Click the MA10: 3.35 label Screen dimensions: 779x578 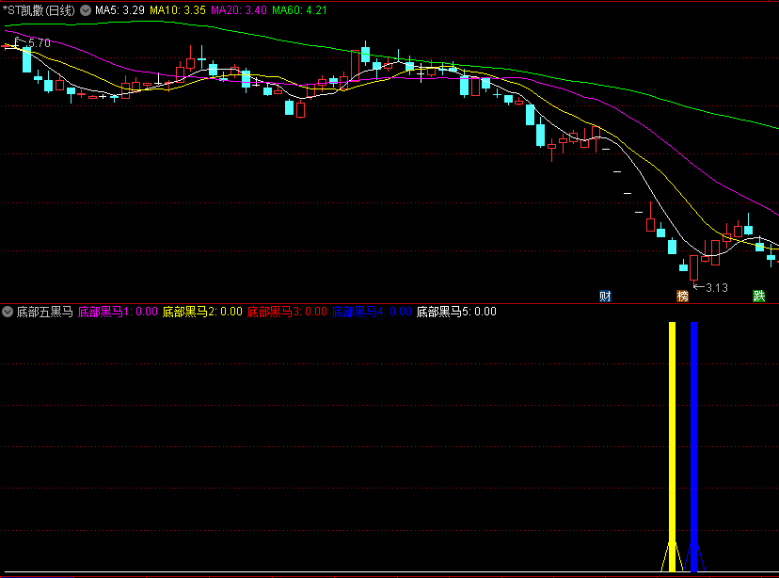pos(178,10)
